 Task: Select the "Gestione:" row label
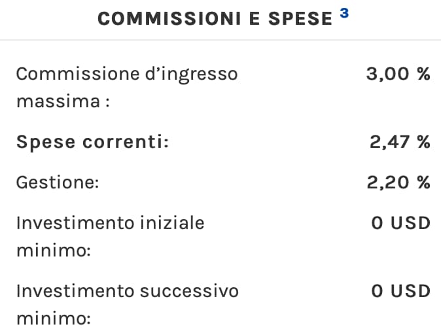click(57, 182)
